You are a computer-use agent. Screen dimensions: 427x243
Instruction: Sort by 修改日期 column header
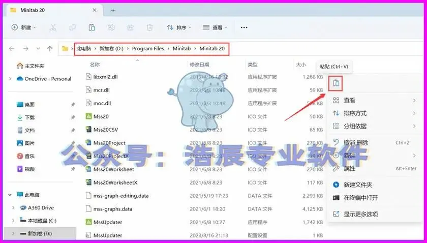(x=199, y=65)
